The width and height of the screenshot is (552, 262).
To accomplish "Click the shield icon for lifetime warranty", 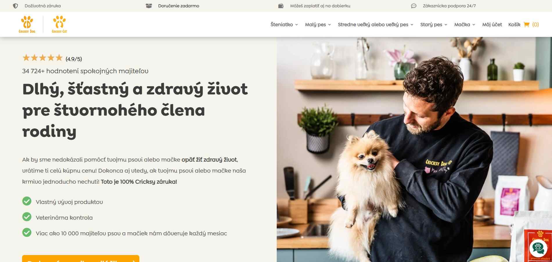I will tap(15, 6).
